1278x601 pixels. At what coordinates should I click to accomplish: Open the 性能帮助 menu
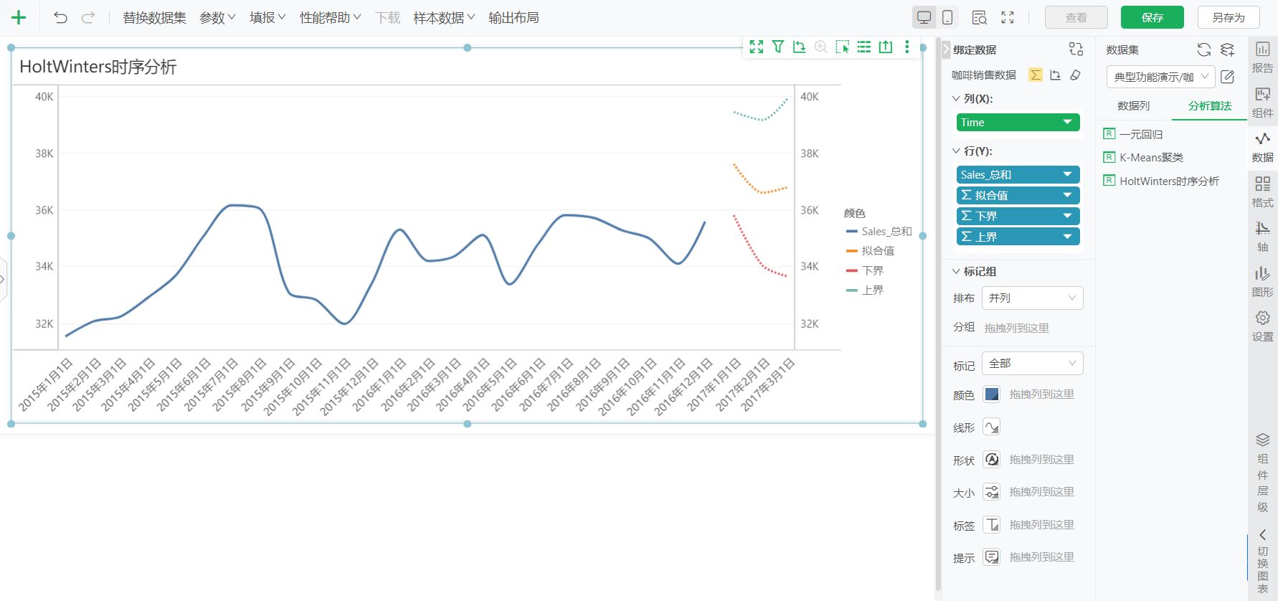330,18
